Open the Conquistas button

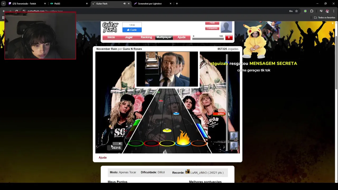click(x=212, y=28)
